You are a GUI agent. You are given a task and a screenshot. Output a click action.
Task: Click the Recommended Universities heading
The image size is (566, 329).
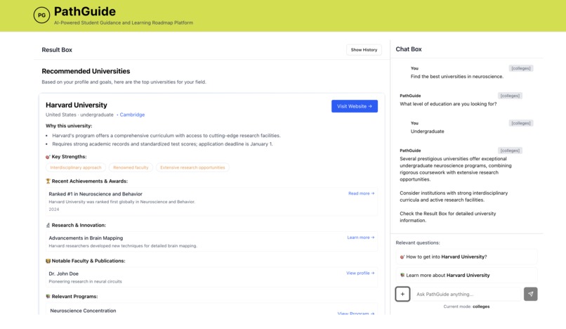[86, 71]
